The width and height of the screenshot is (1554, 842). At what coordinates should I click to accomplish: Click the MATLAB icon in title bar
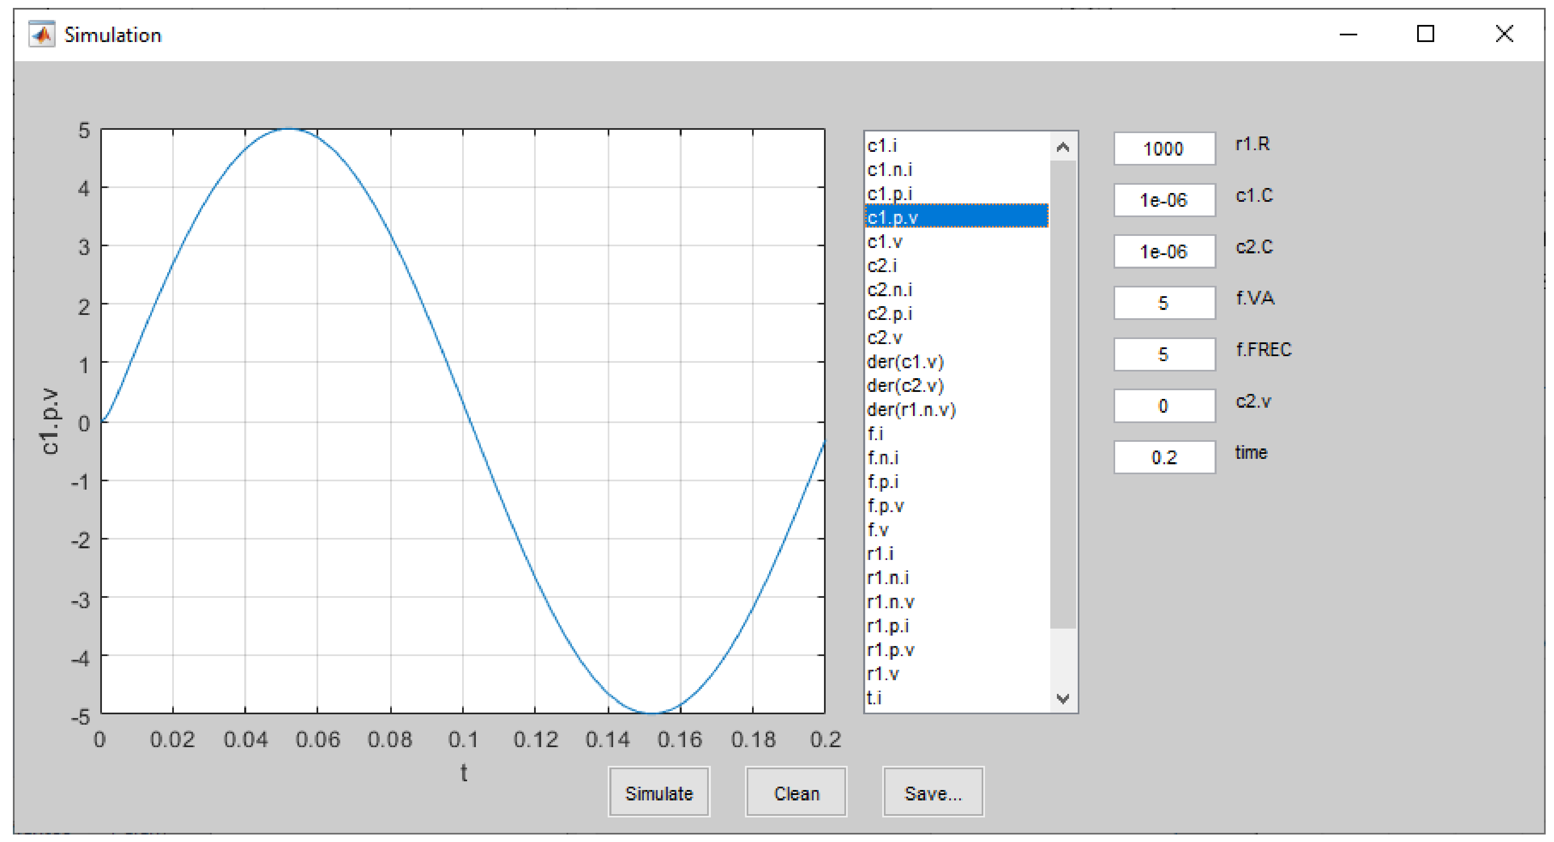pos(42,35)
